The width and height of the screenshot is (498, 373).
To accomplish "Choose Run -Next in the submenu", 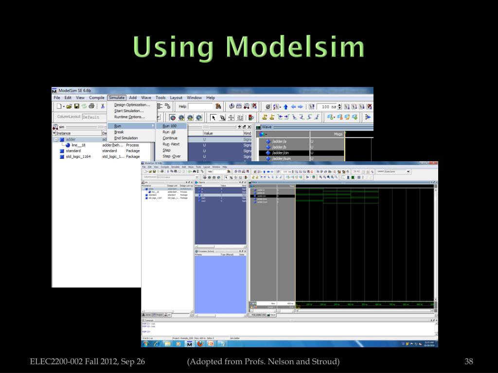I will click(171, 144).
